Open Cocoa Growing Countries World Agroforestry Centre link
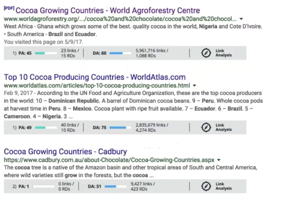 pos(108,11)
